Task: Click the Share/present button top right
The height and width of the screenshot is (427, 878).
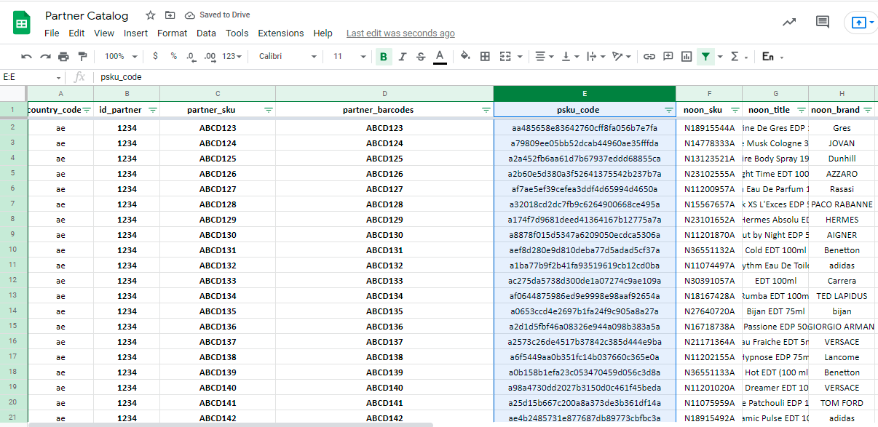Action: [861, 23]
